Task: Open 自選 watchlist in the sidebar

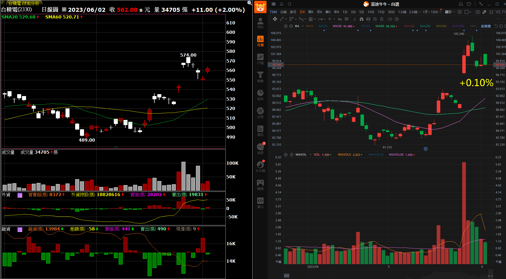Action: pyautogui.click(x=260, y=41)
